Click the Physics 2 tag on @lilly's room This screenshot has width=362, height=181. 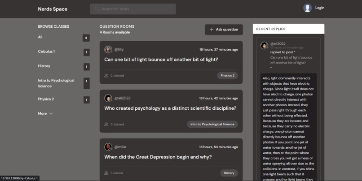click(x=227, y=76)
